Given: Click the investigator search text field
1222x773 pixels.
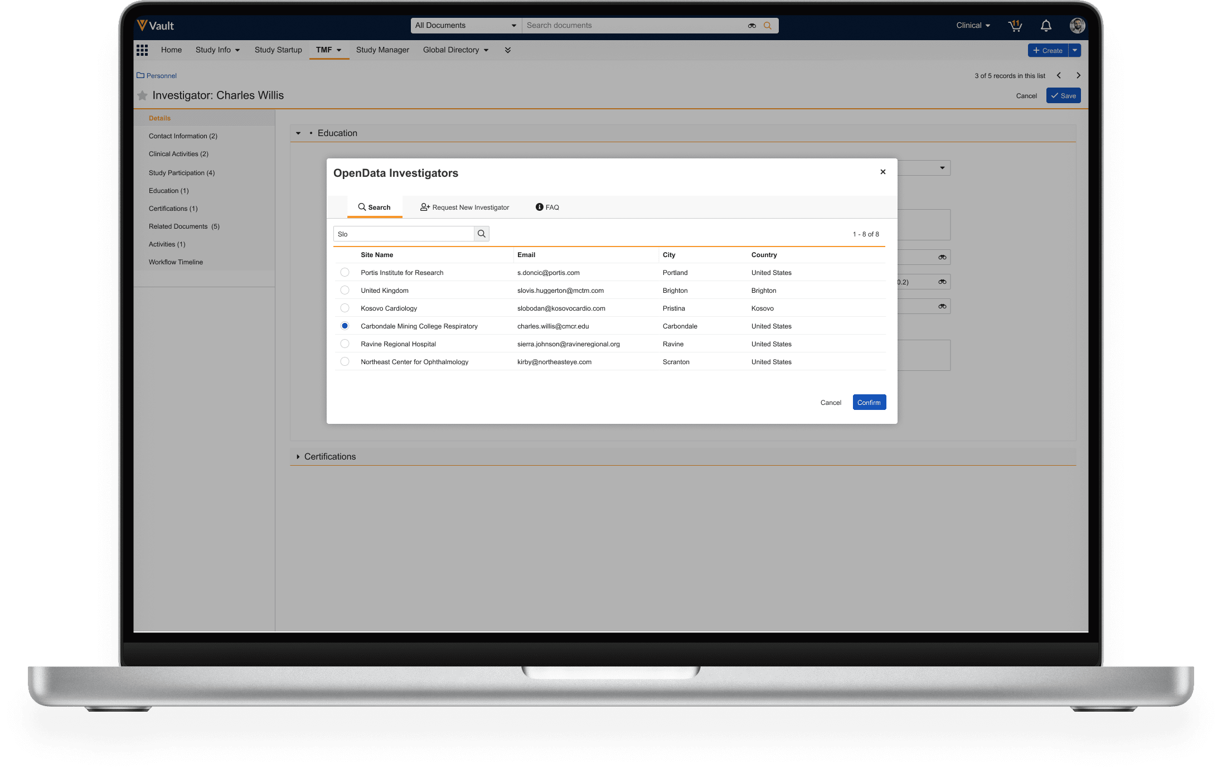Looking at the screenshot, I should point(404,234).
